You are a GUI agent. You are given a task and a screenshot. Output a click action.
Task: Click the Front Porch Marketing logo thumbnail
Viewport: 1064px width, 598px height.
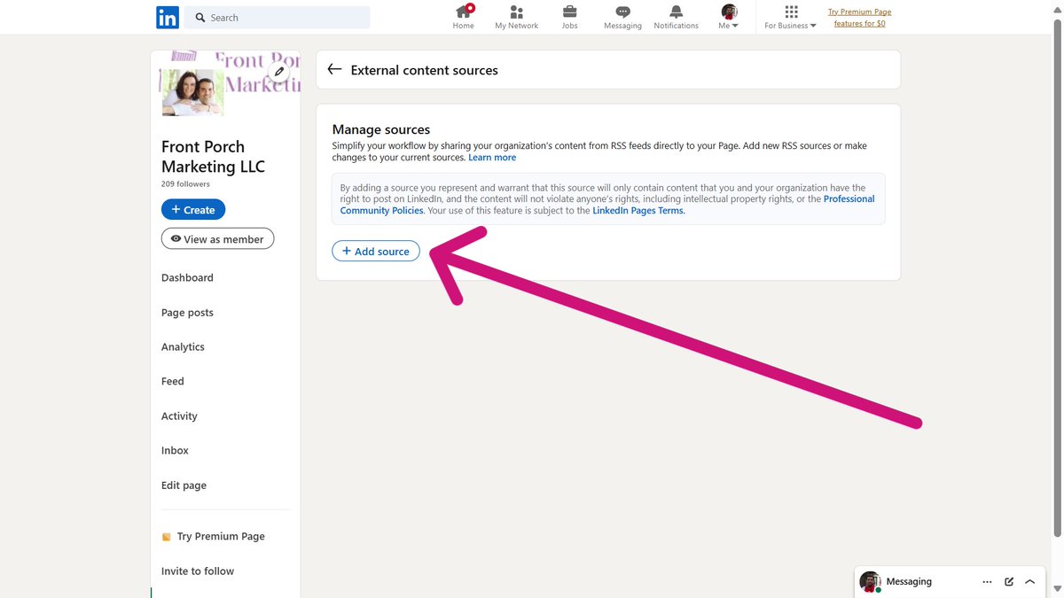(192, 92)
